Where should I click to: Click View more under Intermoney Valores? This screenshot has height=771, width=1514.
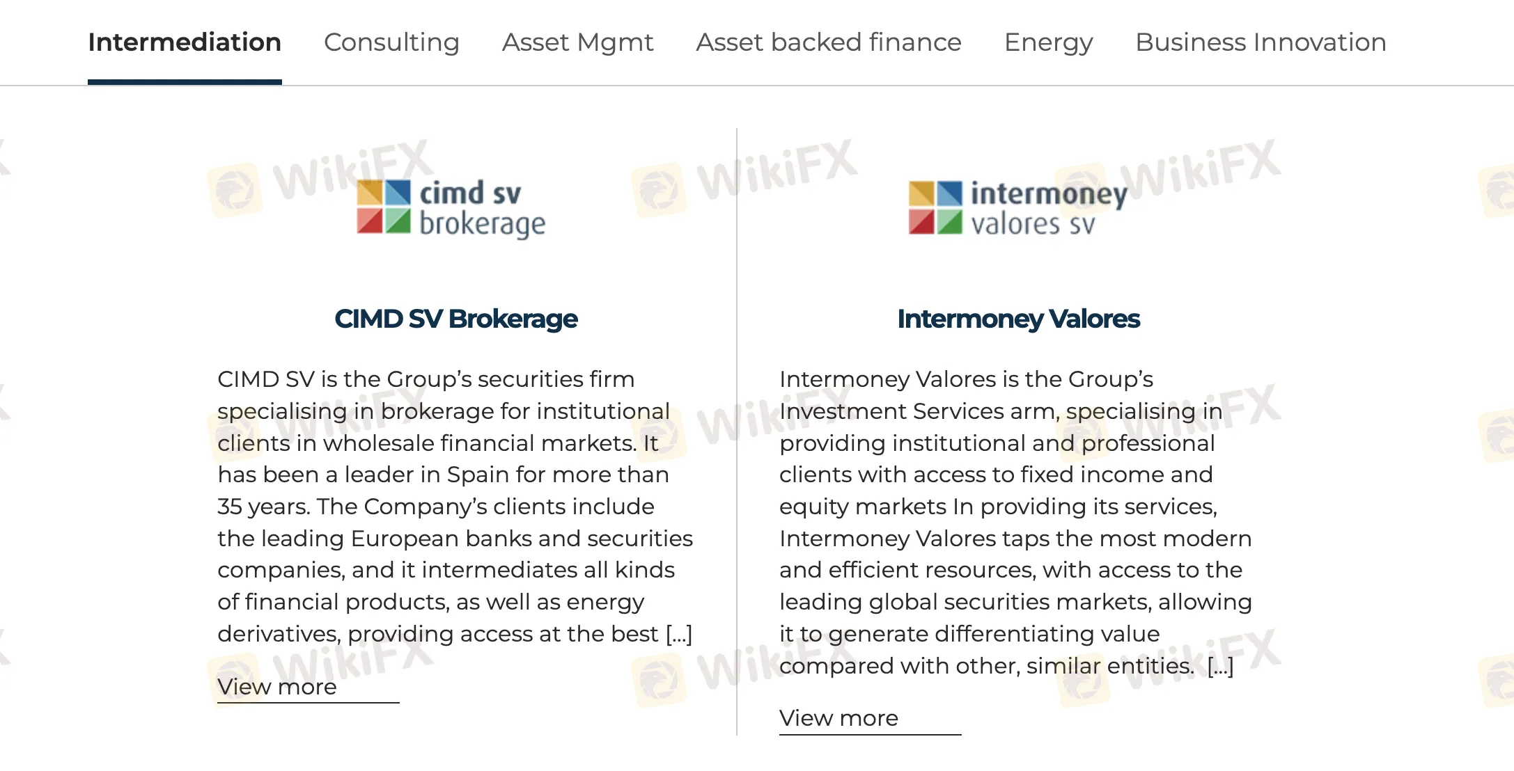838,718
